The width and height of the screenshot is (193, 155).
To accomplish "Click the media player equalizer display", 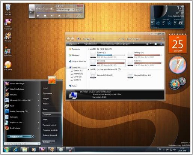I will (45, 9).
